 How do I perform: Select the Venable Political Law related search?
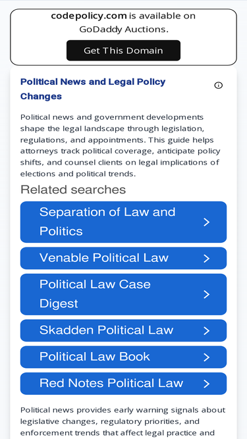click(123, 258)
